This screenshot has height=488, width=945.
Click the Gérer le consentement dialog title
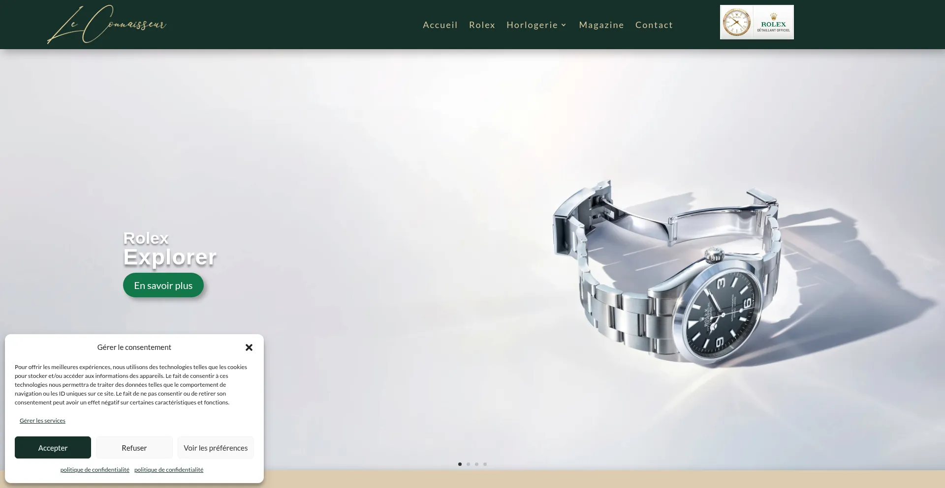(134, 347)
